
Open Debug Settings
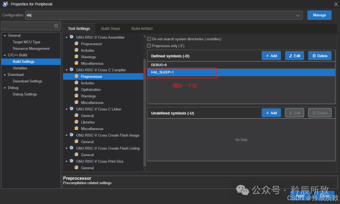[25, 94]
